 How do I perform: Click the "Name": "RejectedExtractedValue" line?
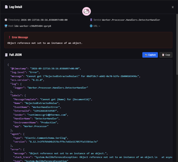(36, 103)
